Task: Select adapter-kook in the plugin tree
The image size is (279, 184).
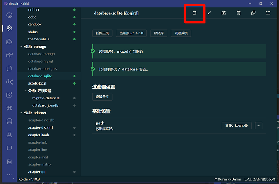Action: click(38, 135)
